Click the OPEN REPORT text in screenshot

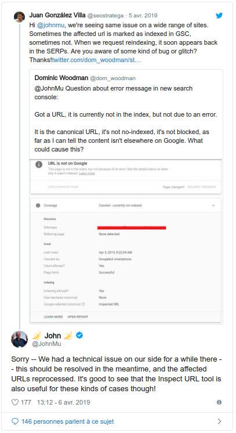78,317
